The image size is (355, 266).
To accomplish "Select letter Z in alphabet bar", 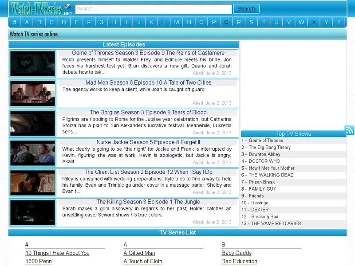I will 339,22.
